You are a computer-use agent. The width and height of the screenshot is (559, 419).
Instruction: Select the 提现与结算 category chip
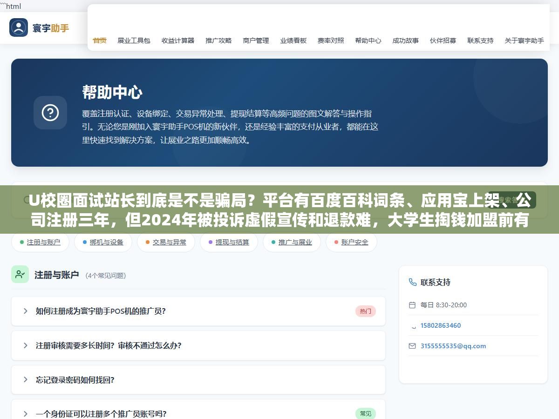pos(229,242)
